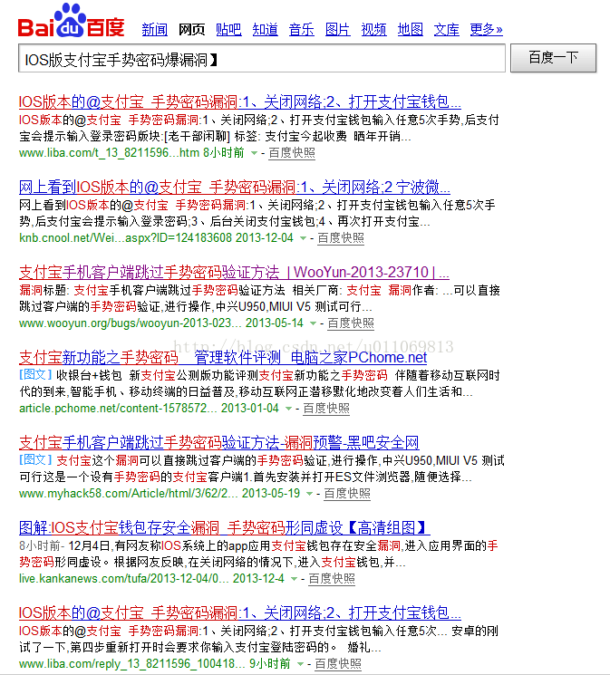The width and height of the screenshot is (610, 675).
Task: Expand dropdown arrow beside wooyun.org result
Action: [x=314, y=323]
